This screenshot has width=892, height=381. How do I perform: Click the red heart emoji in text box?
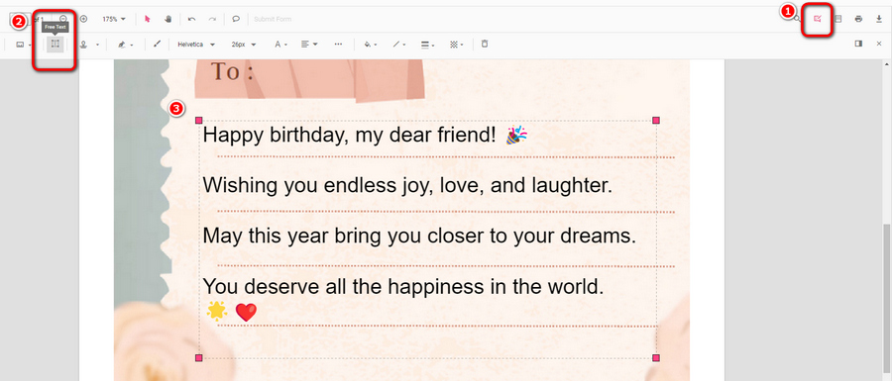(x=247, y=313)
